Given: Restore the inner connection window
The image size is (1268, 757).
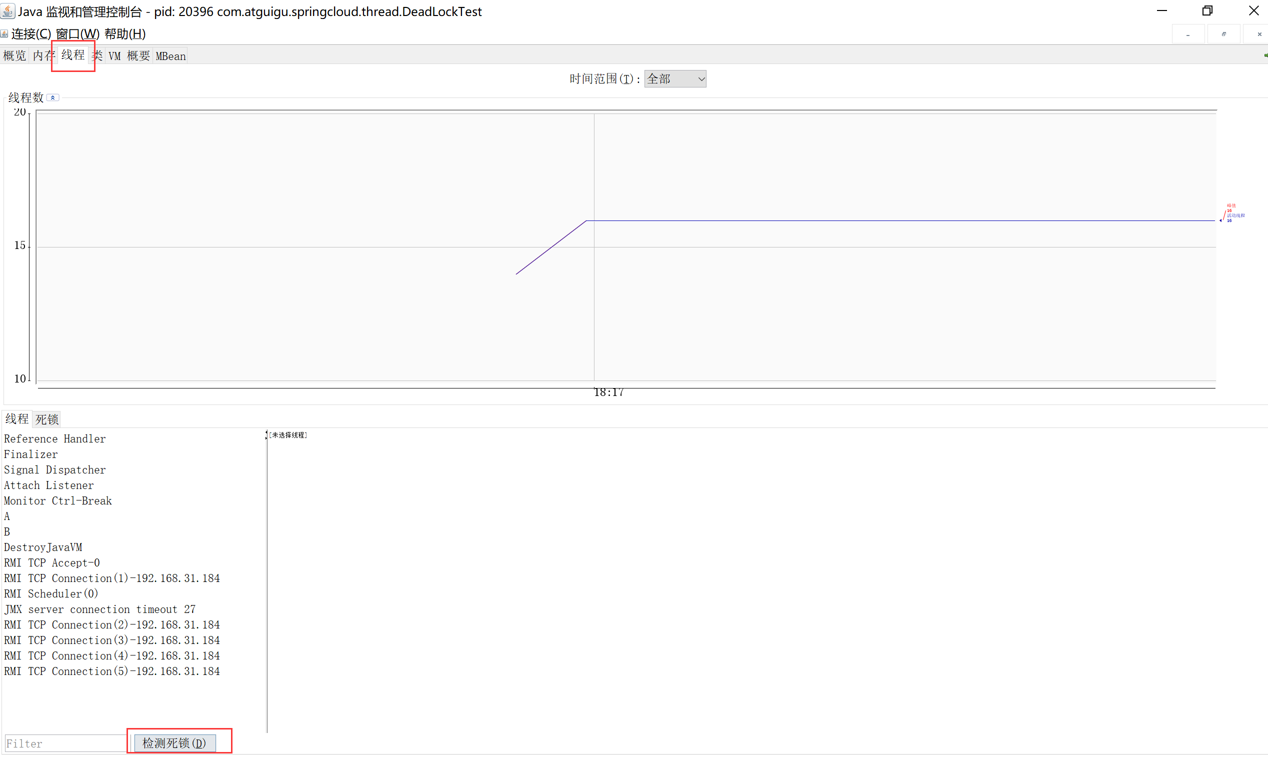Looking at the screenshot, I should click(x=1223, y=34).
